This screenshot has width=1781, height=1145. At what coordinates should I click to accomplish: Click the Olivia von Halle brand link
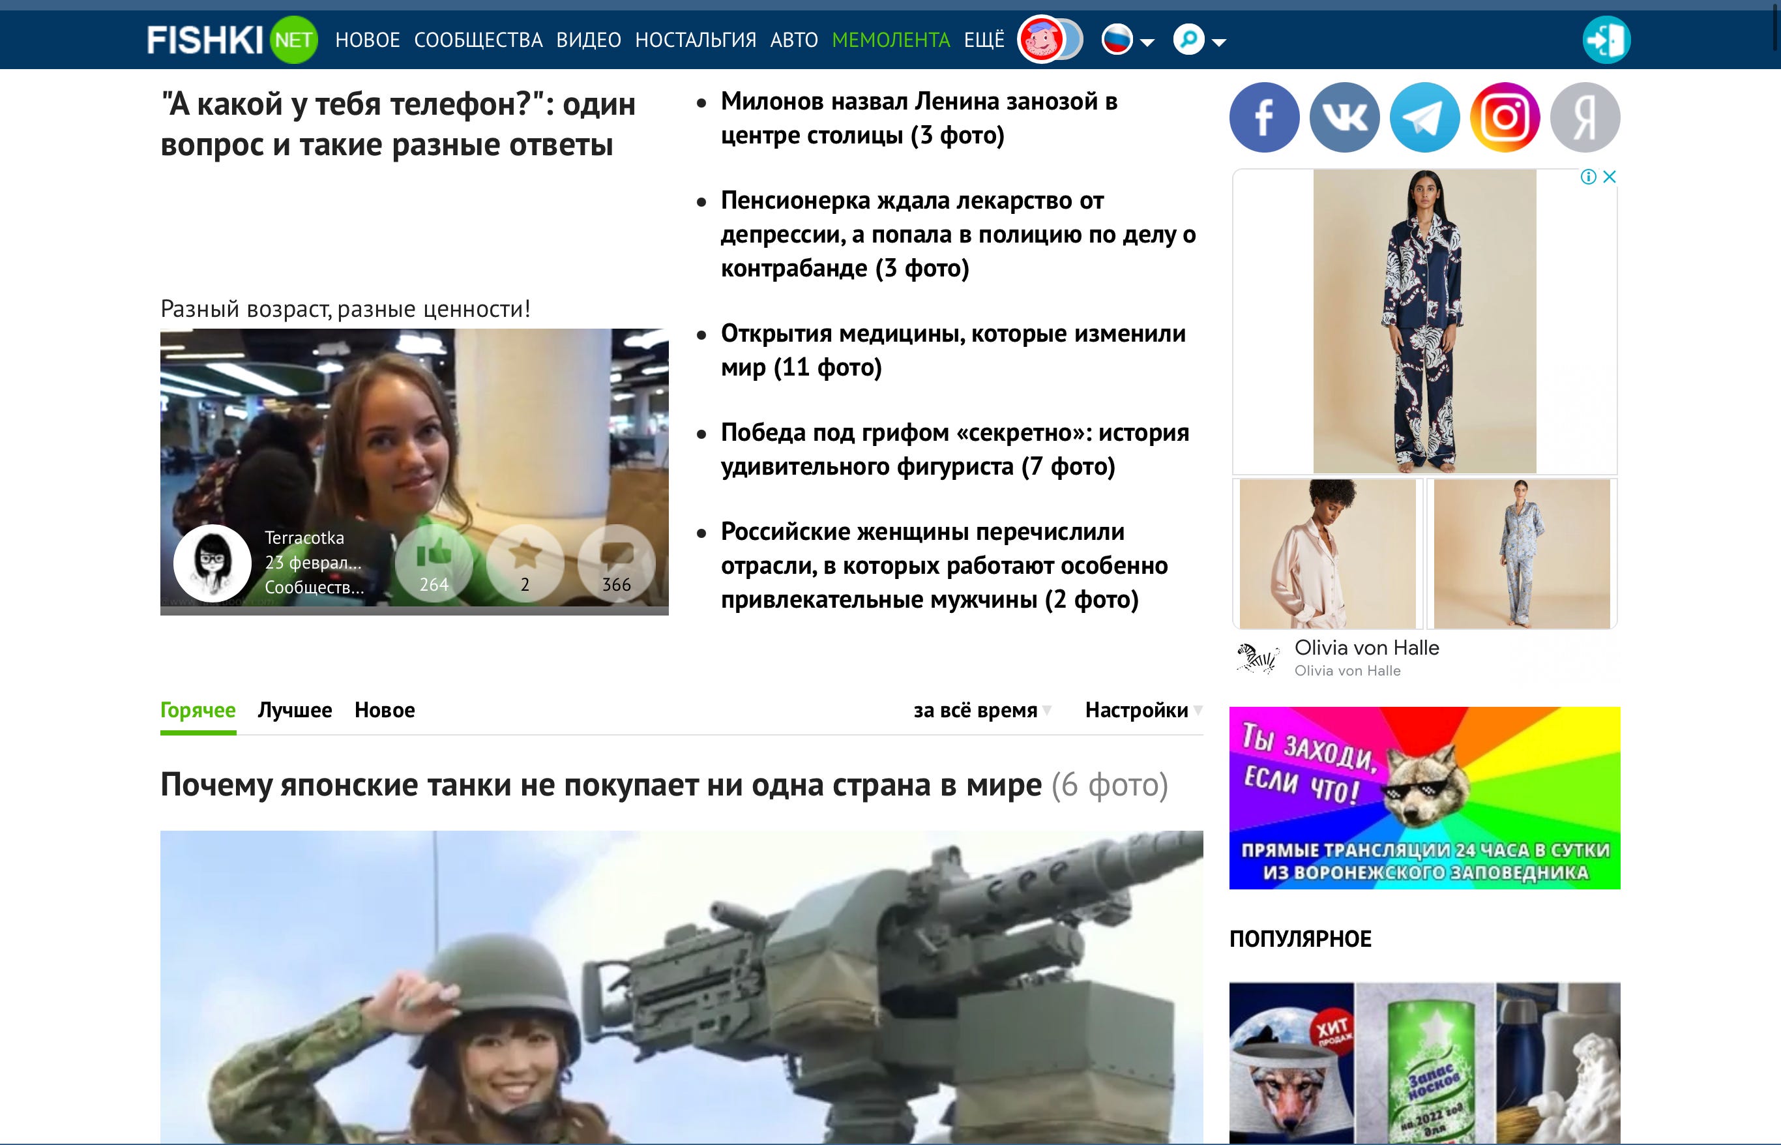point(1367,647)
